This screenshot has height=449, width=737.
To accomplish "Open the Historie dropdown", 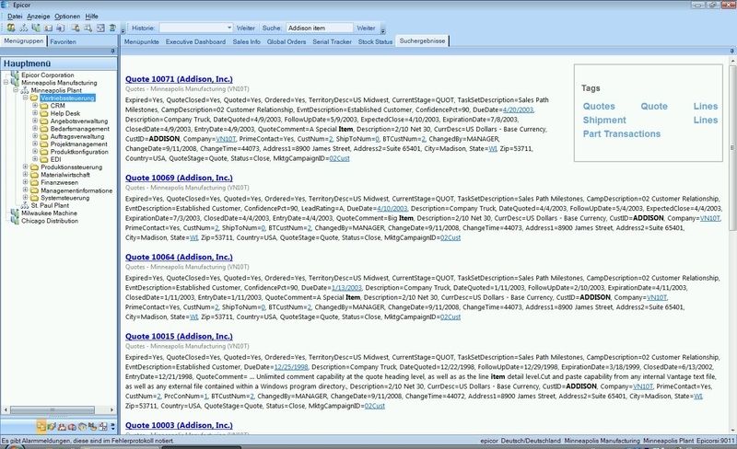I will click(x=228, y=29).
